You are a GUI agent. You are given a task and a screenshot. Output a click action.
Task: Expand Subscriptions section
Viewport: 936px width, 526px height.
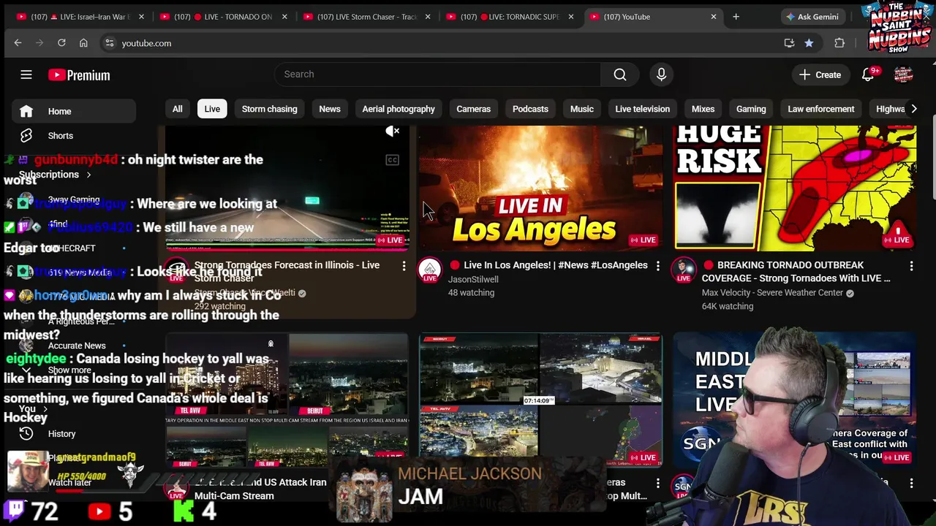tap(55, 175)
